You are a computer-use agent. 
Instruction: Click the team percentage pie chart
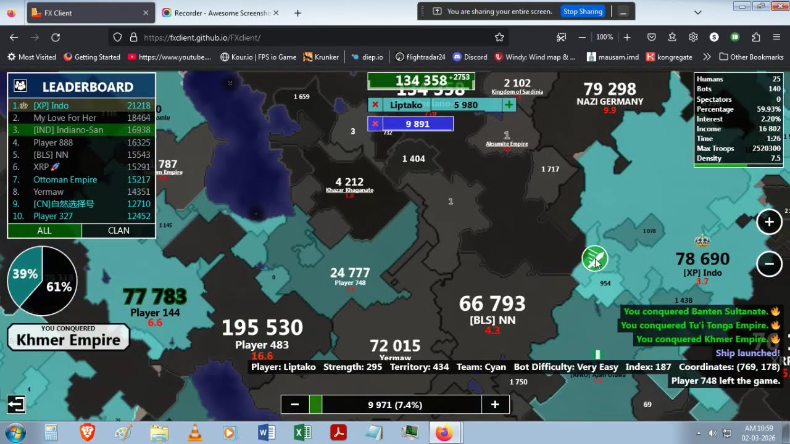[42, 281]
